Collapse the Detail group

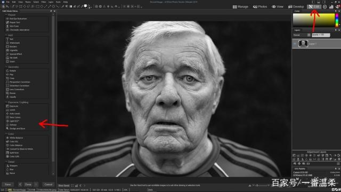(x=6, y=162)
